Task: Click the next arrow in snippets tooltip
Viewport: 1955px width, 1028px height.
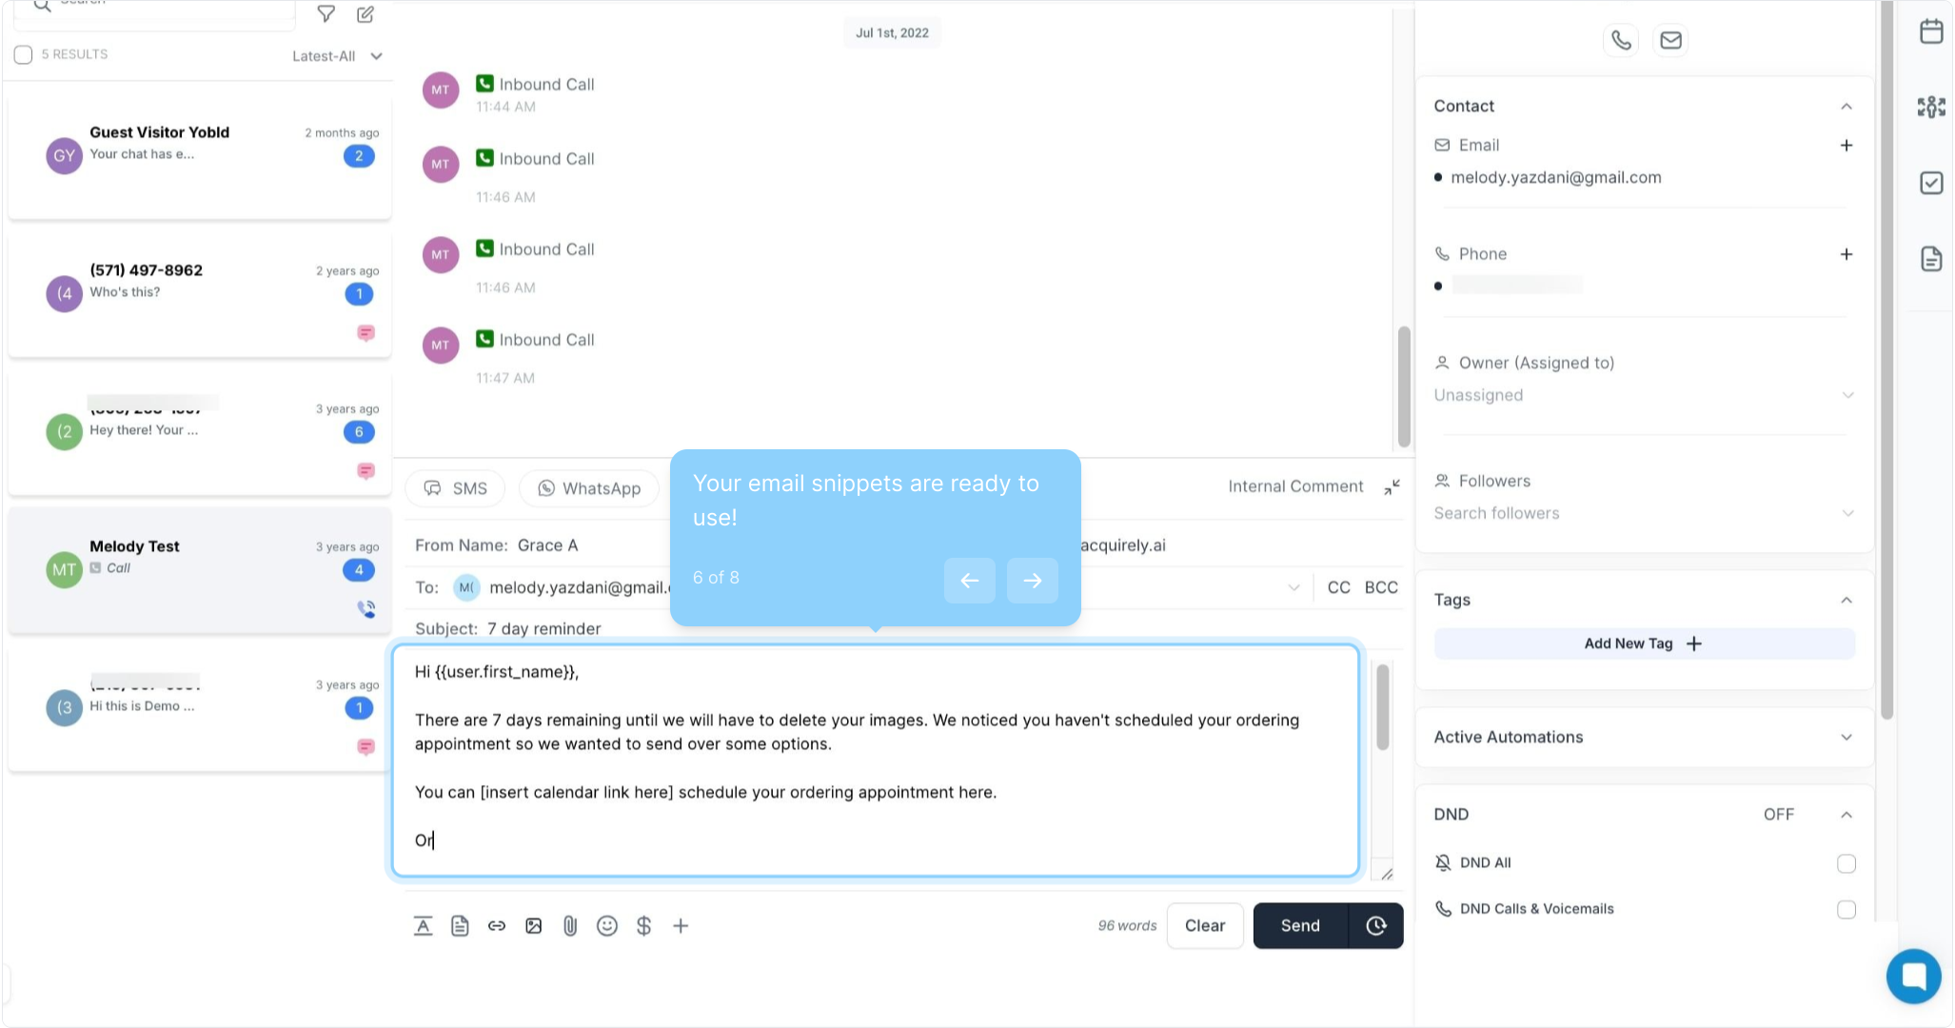Action: click(x=1032, y=580)
